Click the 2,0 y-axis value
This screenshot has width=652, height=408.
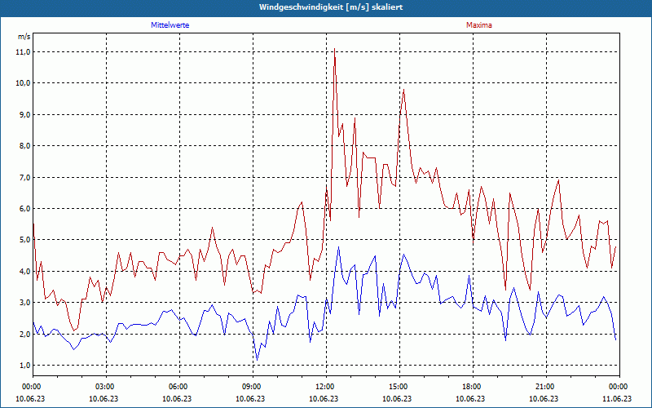(x=24, y=335)
